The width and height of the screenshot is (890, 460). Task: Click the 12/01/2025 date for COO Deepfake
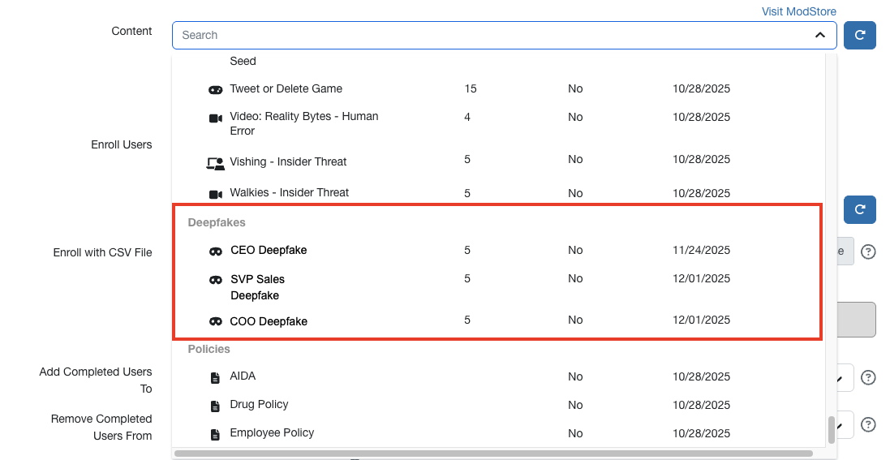tap(702, 320)
